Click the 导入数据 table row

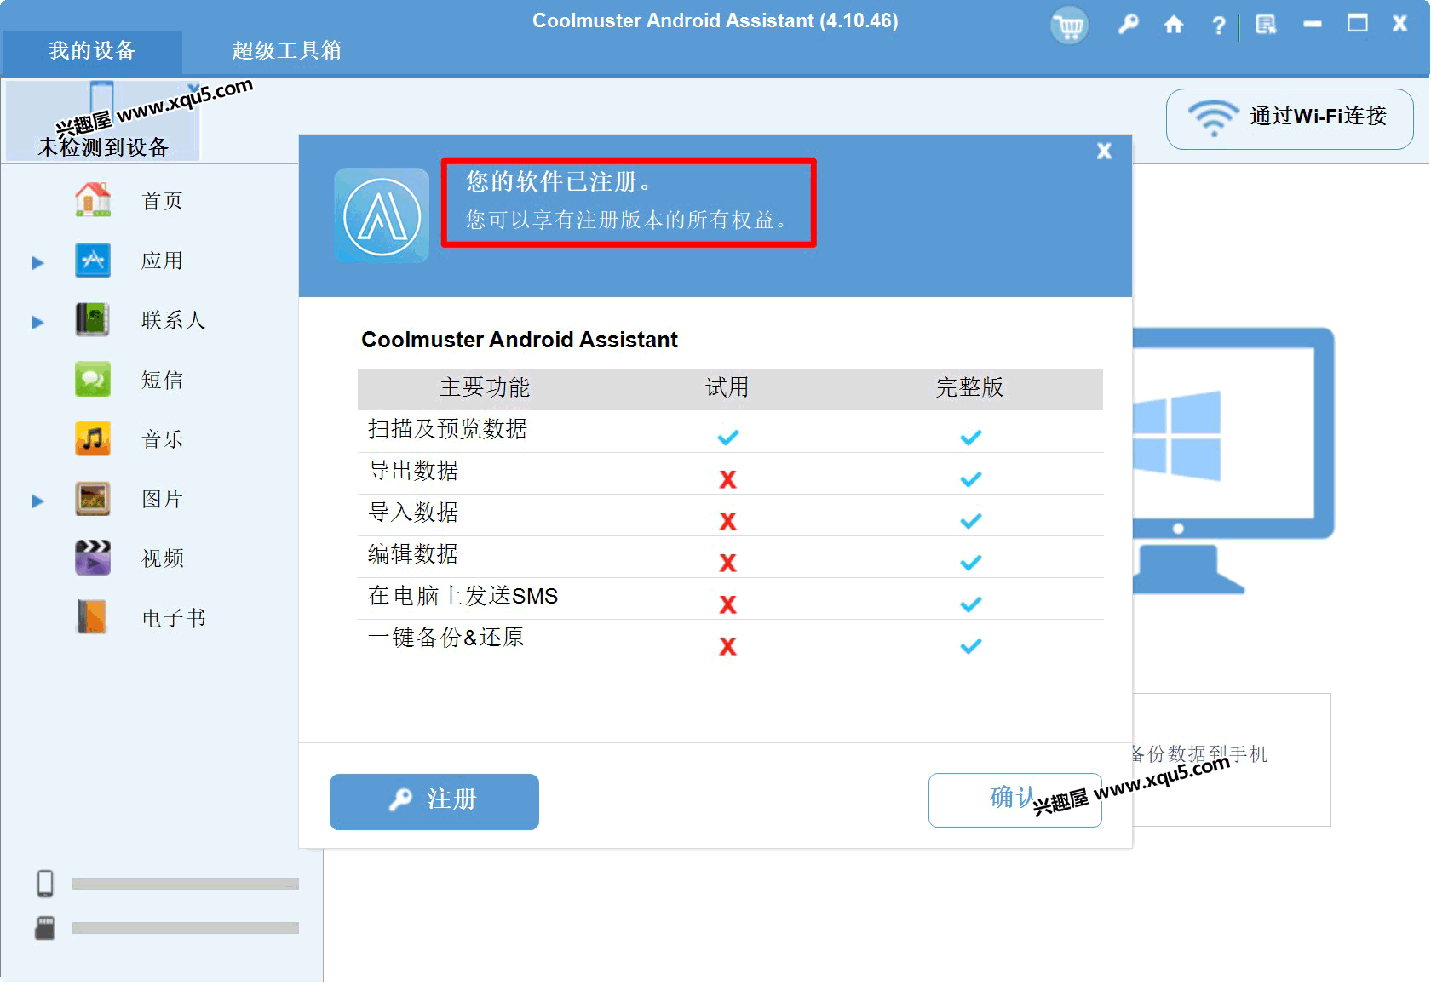pyautogui.click(x=730, y=515)
